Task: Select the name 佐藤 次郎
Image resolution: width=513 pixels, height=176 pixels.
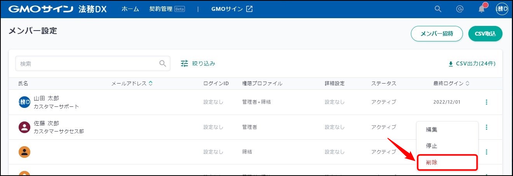Action: click(x=47, y=123)
